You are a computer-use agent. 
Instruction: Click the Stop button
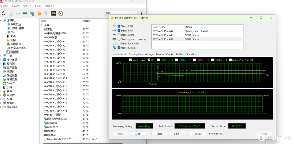[138, 134]
